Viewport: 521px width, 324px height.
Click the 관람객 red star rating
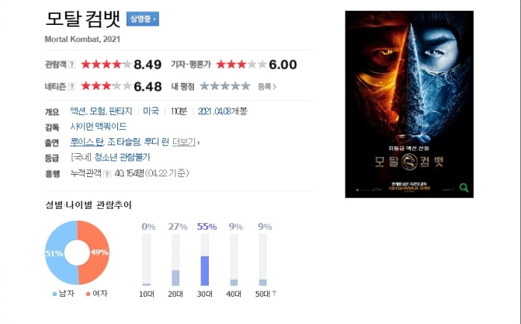point(106,64)
